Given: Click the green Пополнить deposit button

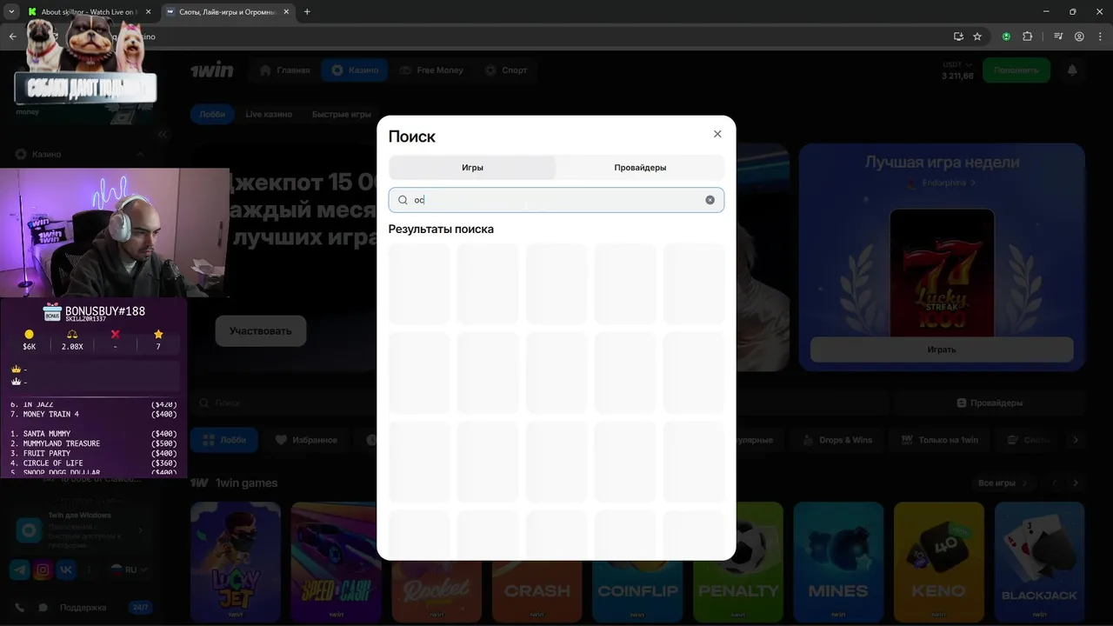Looking at the screenshot, I should pos(1016,70).
